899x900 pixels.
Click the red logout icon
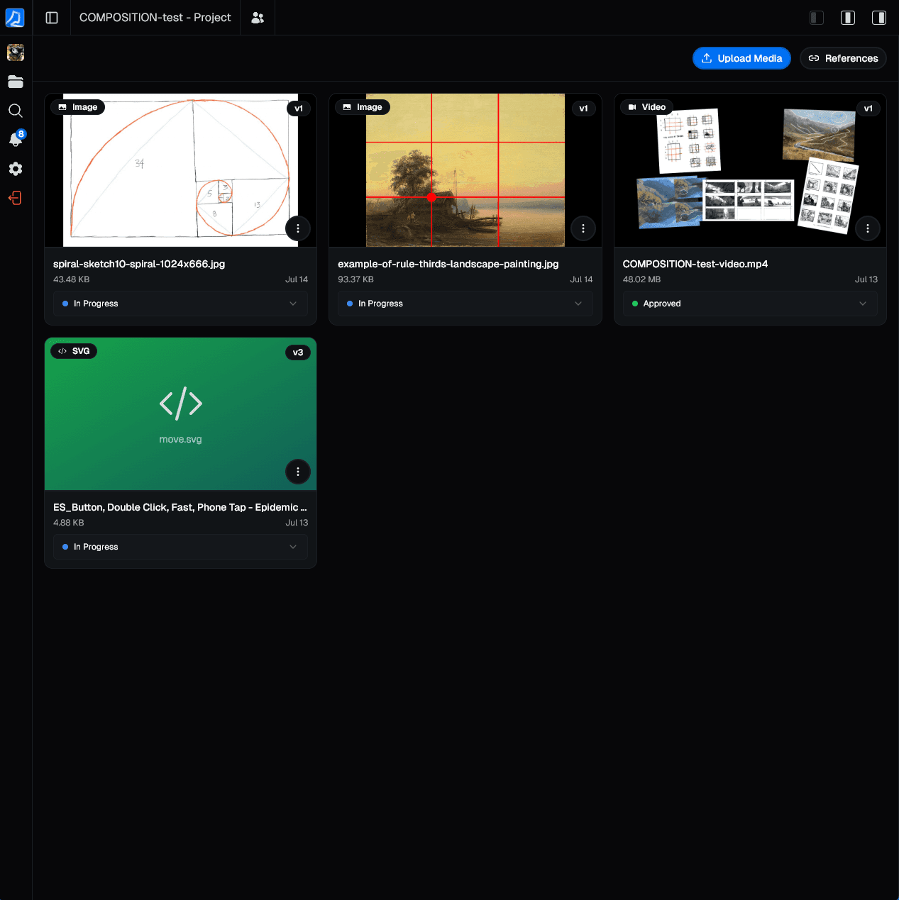click(16, 198)
